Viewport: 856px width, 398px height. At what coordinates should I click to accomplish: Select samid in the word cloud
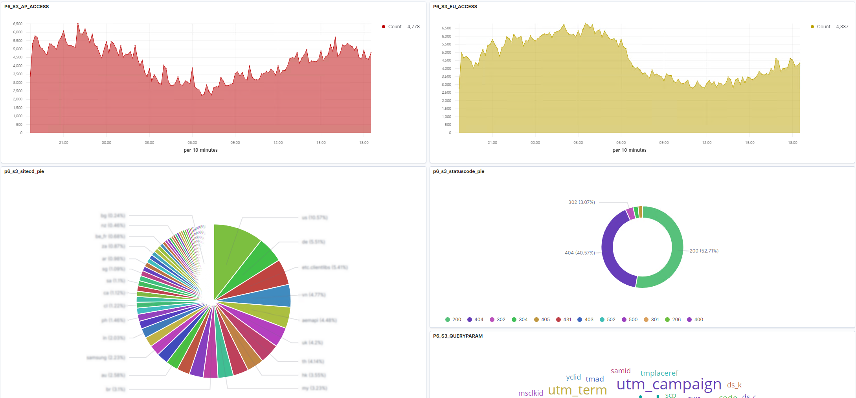(x=621, y=371)
